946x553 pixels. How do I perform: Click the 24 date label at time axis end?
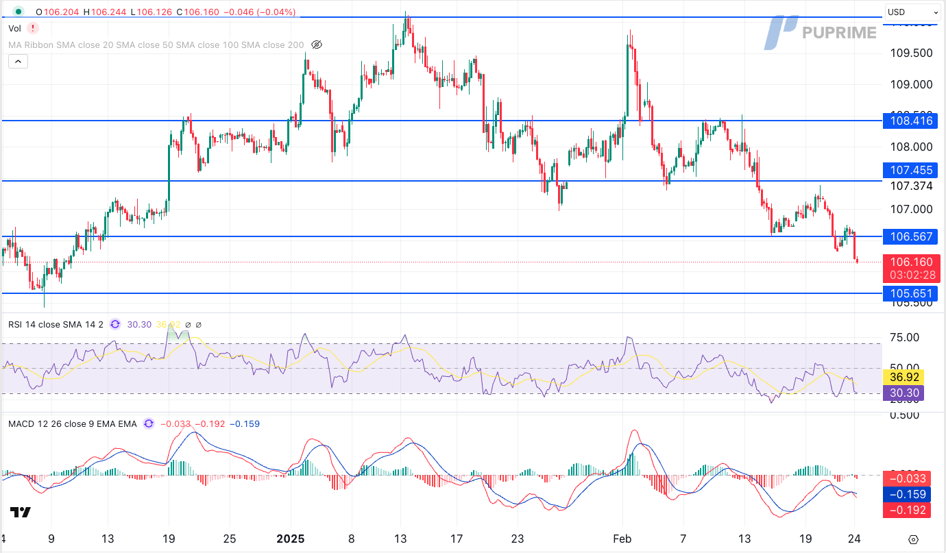pos(855,539)
